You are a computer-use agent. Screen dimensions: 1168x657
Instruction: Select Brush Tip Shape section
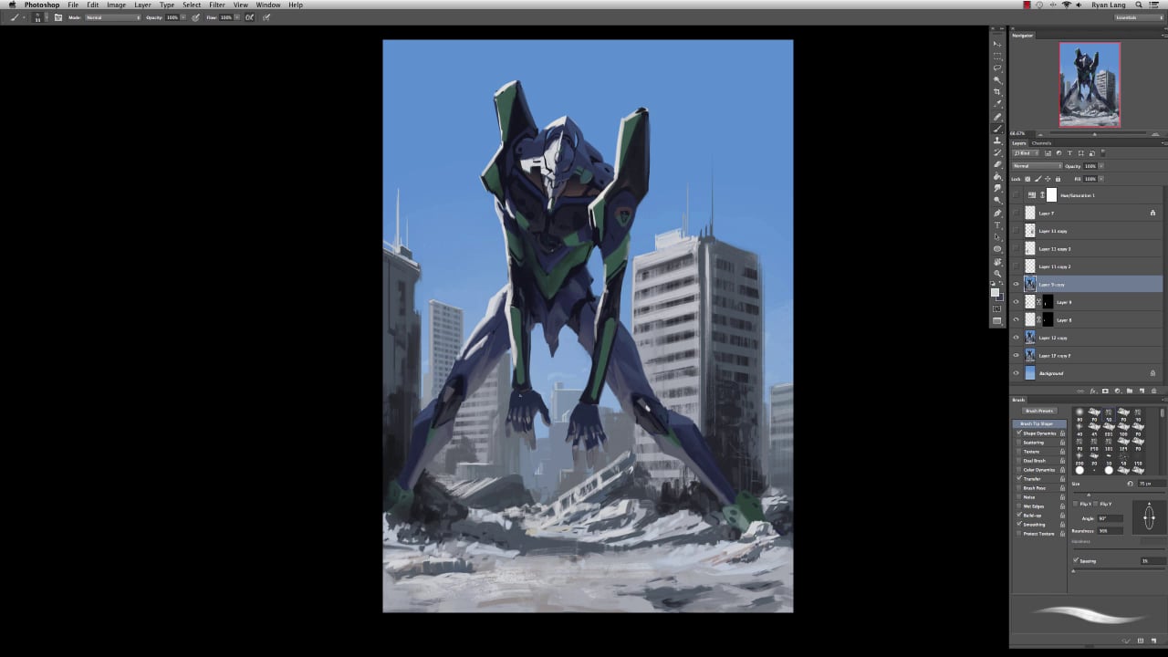coord(1039,424)
